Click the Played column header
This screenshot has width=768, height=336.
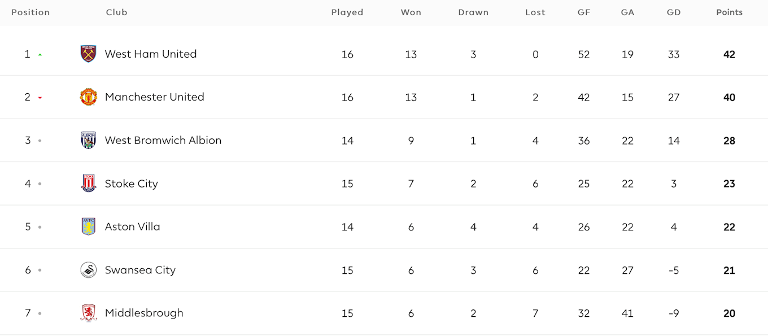point(347,12)
